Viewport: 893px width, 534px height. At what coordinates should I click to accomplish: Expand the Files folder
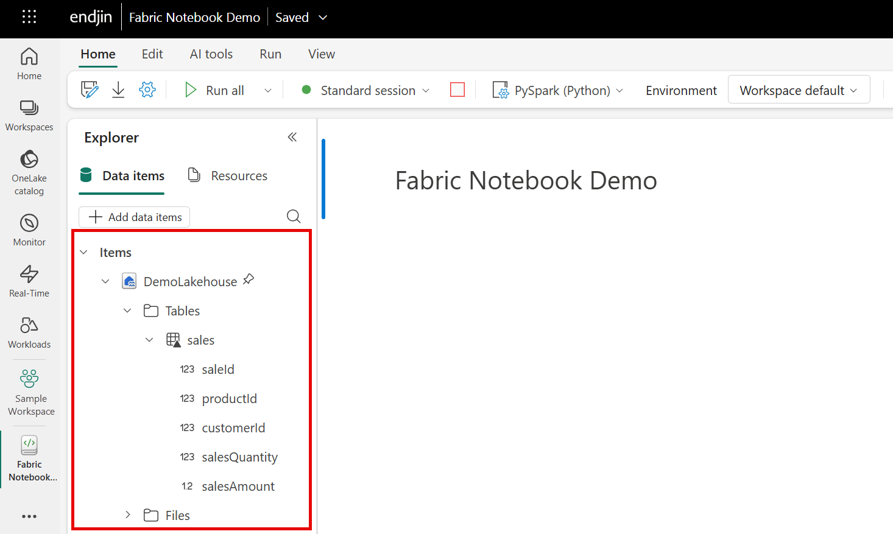point(127,515)
